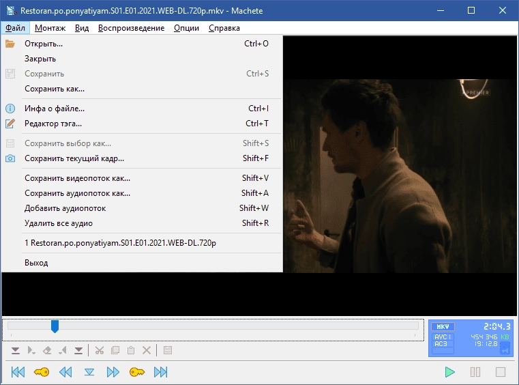Select Сохранить текущий кадр...
The height and width of the screenshot is (385, 519).
142,158
